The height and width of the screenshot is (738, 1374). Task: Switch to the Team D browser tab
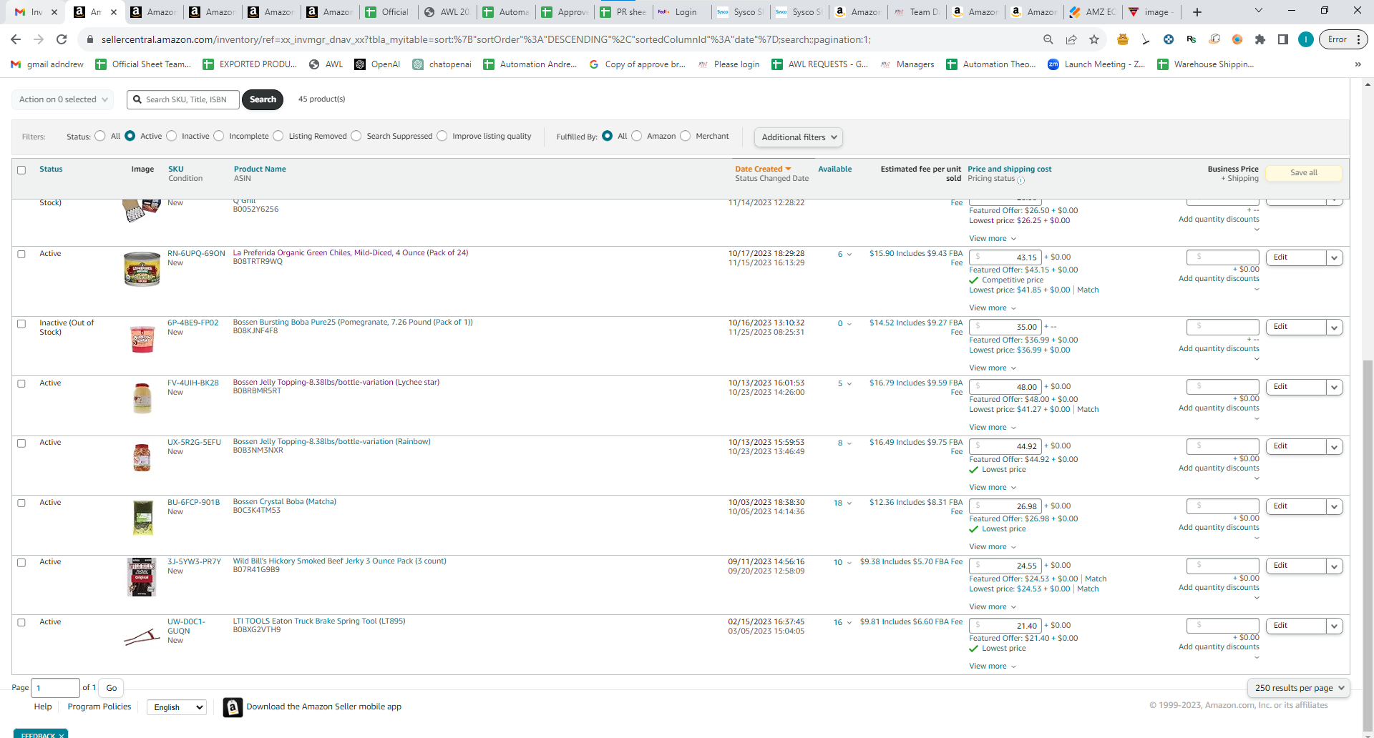pos(917,12)
